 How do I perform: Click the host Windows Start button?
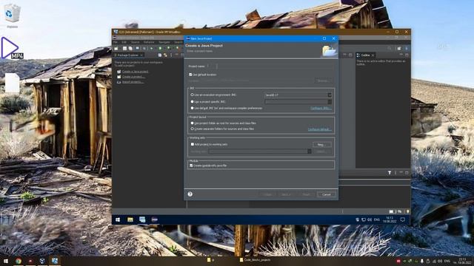tap(5, 261)
